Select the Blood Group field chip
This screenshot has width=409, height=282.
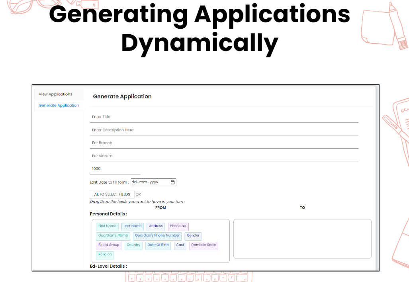coord(109,245)
